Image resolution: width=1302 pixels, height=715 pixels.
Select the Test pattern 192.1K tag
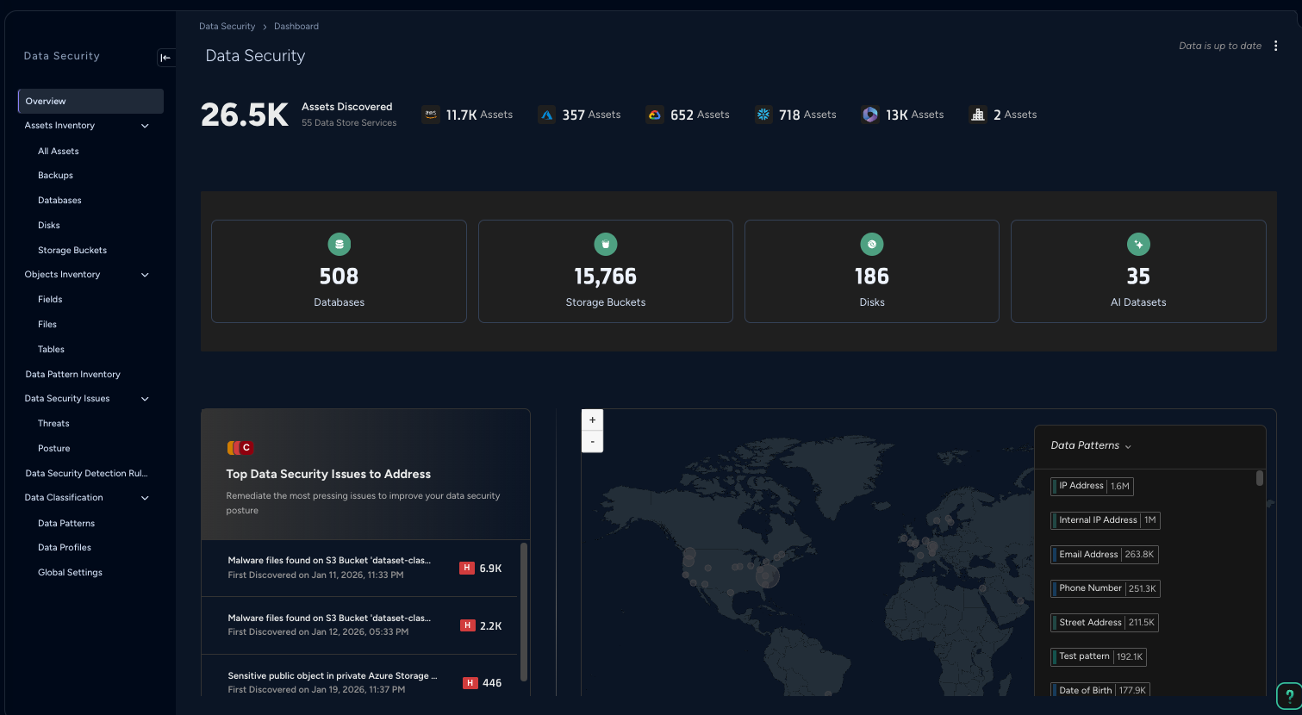[1099, 657]
